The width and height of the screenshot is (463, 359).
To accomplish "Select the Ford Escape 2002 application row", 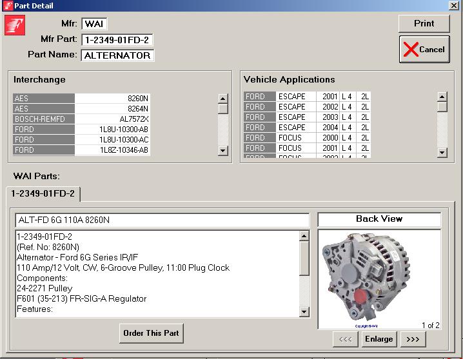I will point(307,107).
